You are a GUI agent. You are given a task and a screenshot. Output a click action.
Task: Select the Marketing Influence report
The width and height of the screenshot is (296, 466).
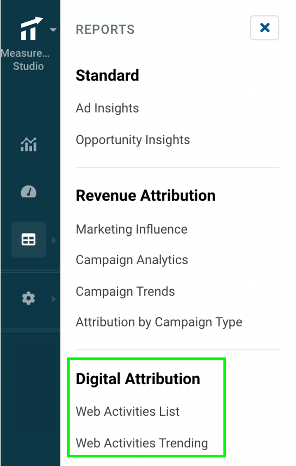coord(132,229)
